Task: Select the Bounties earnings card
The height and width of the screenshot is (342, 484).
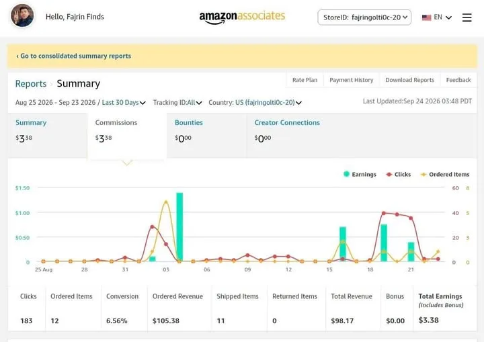Action: pyautogui.click(x=206, y=136)
